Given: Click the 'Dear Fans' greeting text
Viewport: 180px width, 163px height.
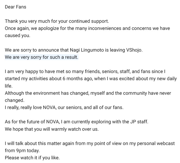Looking at the screenshot, I should pyautogui.click(x=15, y=7).
